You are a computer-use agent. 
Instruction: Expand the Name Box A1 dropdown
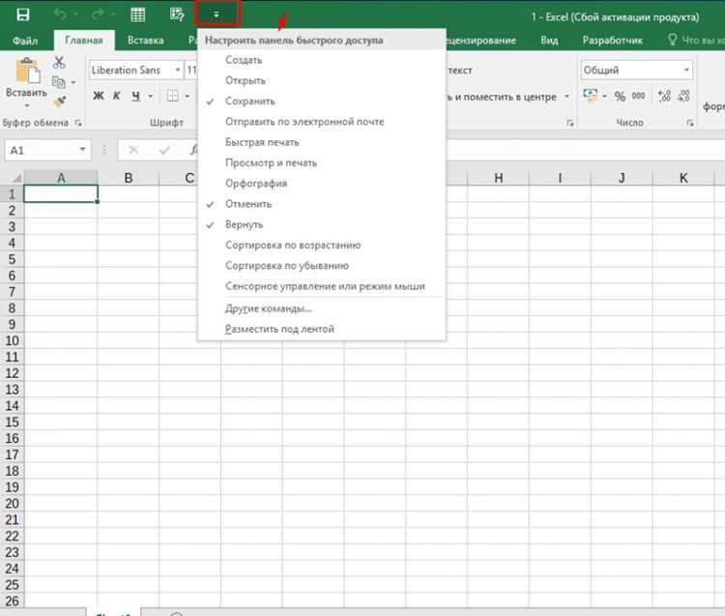(82, 149)
